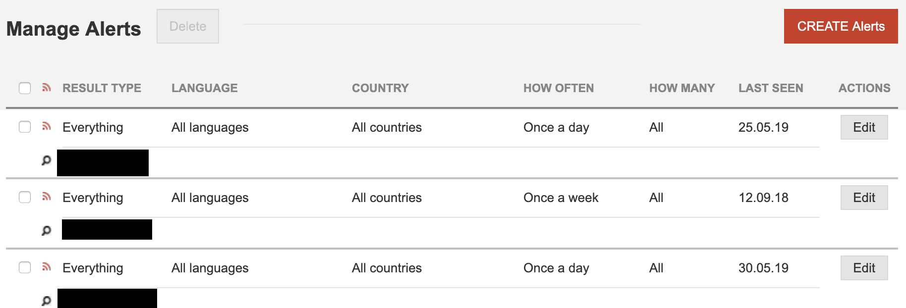Edit the Once a week alert
Image resolution: width=906 pixels, height=308 pixels.
(864, 198)
